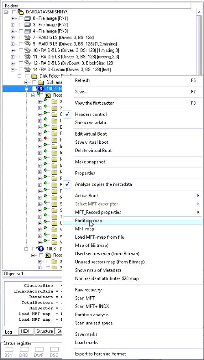Click the RAID icon of 14 - RAID-Custom [test]
The height and width of the screenshot is (360, 204).
tap(28, 69)
